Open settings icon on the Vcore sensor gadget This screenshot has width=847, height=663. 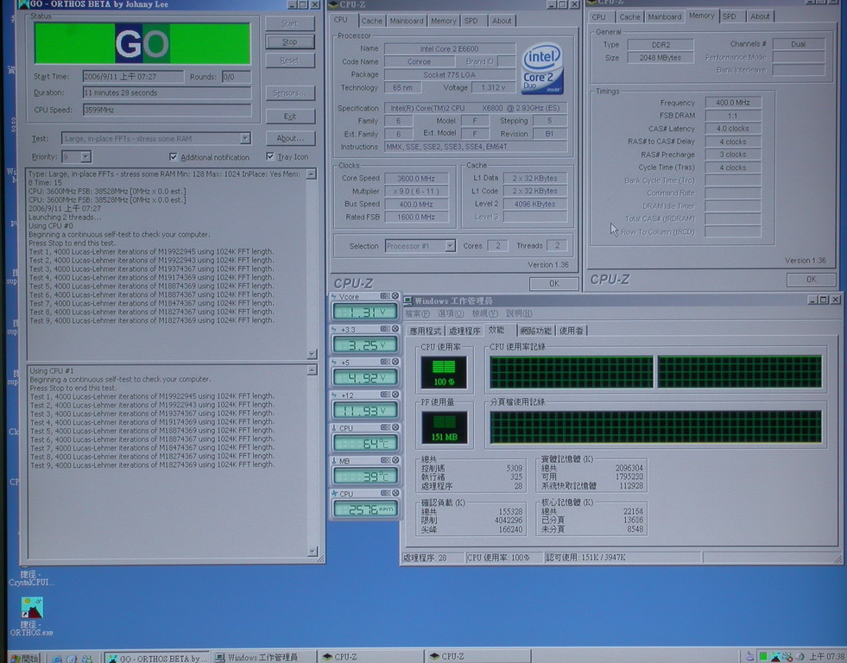point(384,296)
